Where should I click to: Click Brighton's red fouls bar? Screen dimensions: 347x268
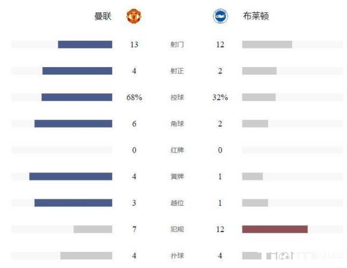pos(275,229)
